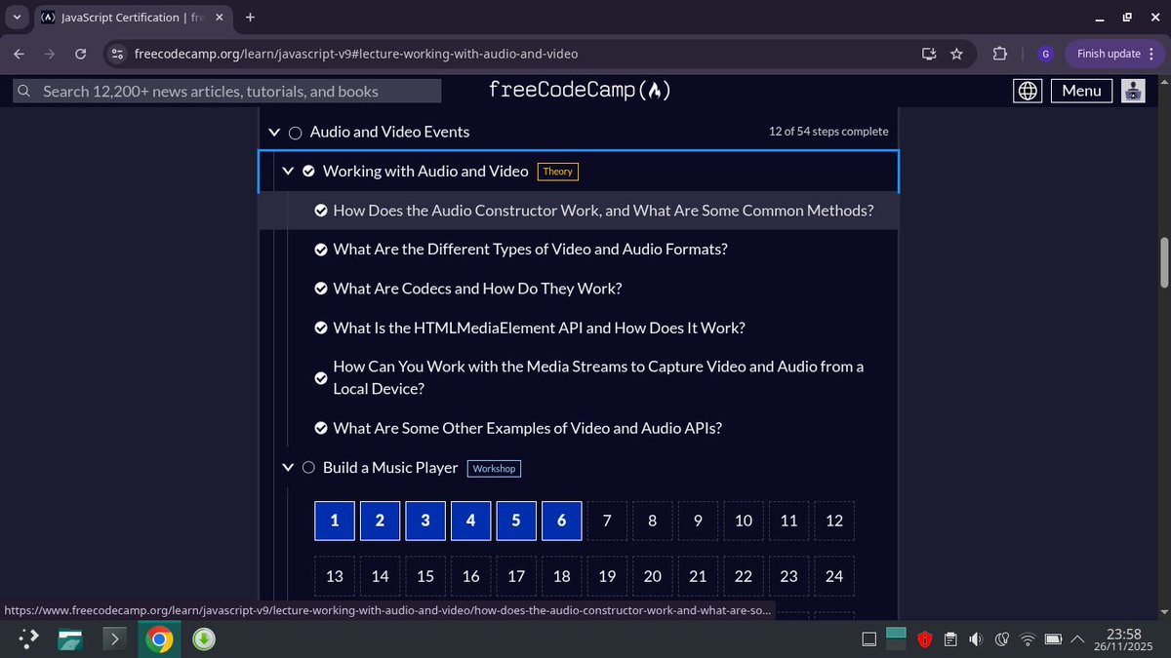Click checkmark beside Codecs lecture

coord(320,289)
